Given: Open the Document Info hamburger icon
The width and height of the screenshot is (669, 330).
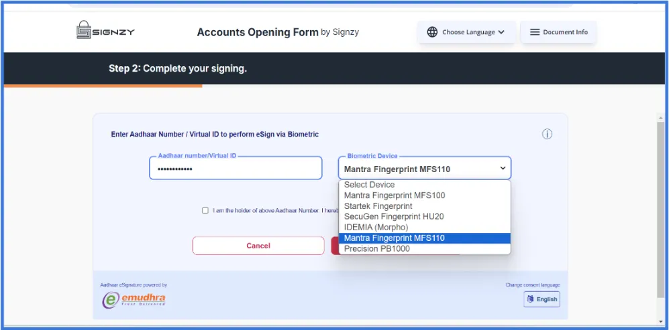Looking at the screenshot, I should pos(535,32).
